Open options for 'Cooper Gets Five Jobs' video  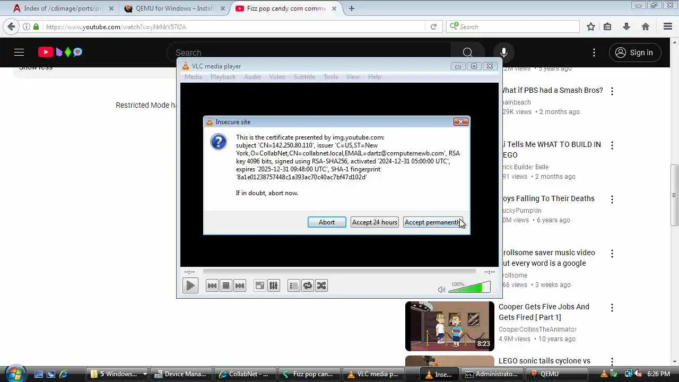612,308
